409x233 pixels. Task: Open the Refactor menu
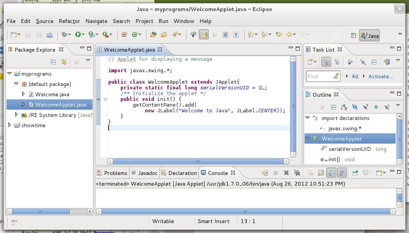click(x=69, y=21)
